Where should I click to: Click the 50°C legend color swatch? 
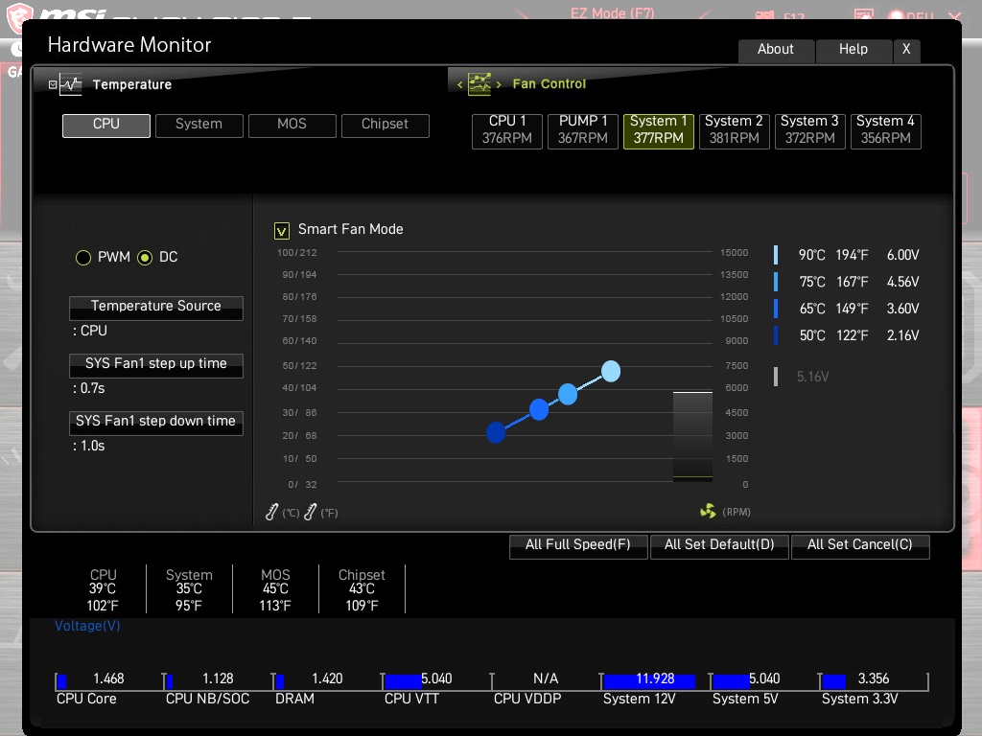pos(776,335)
